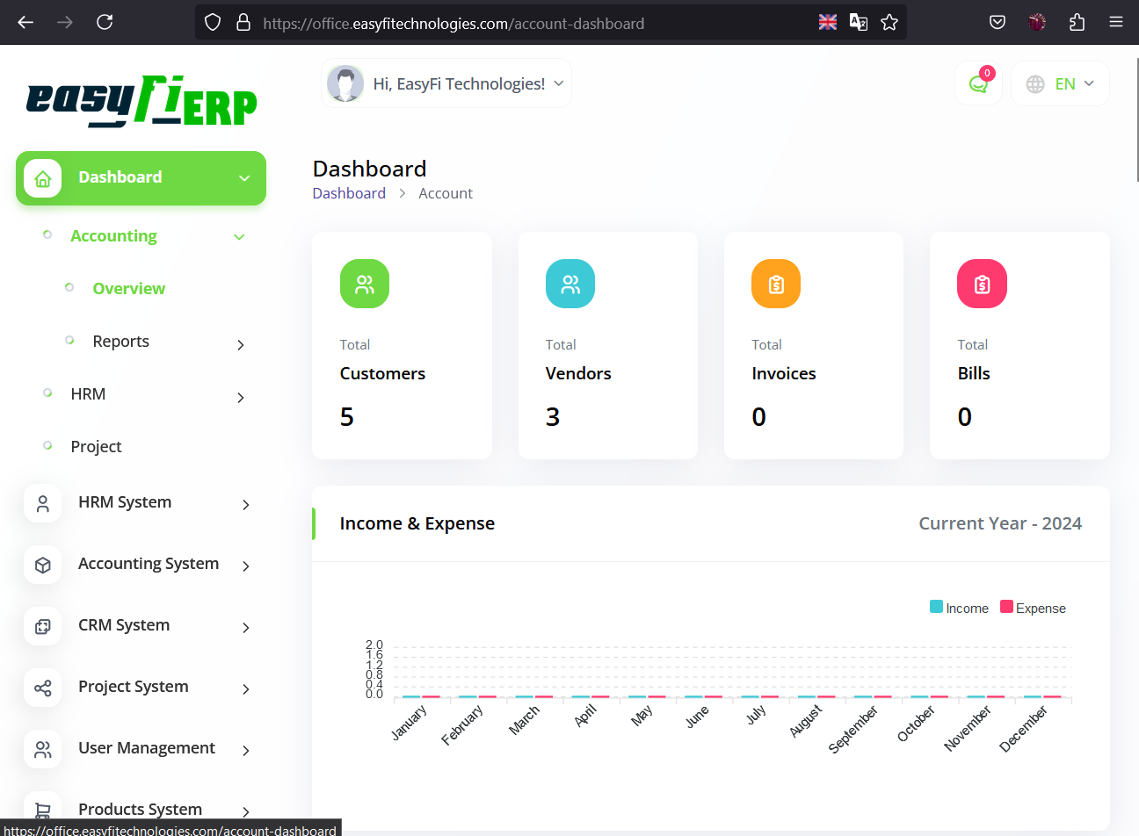Open the Project menu item
This screenshot has width=1139, height=836.
(x=96, y=447)
